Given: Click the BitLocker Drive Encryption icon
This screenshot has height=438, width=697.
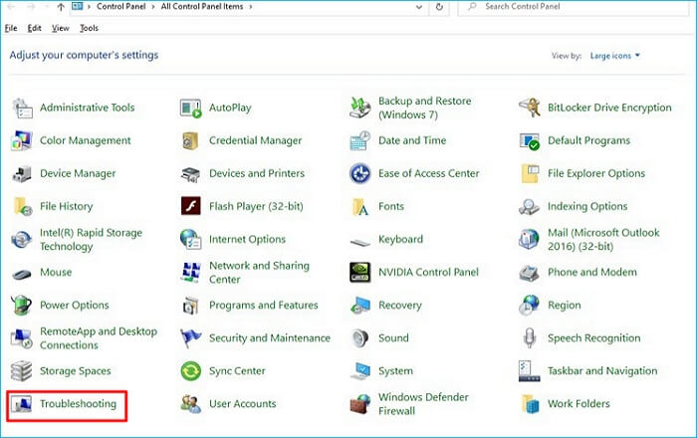Looking at the screenshot, I should pyautogui.click(x=530, y=109).
